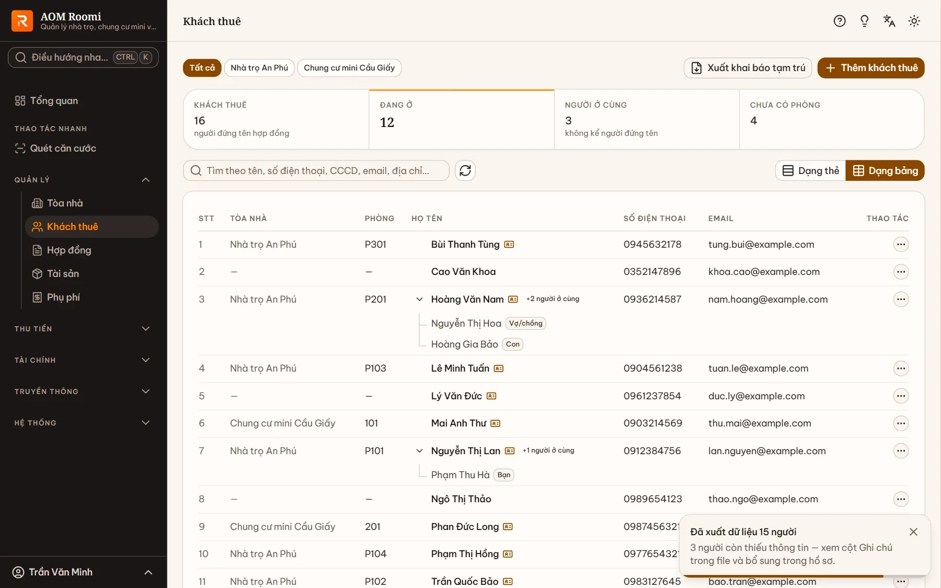Select the Tất cả filter tab
The width and height of the screenshot is (941, 588).
coord(202,68)
